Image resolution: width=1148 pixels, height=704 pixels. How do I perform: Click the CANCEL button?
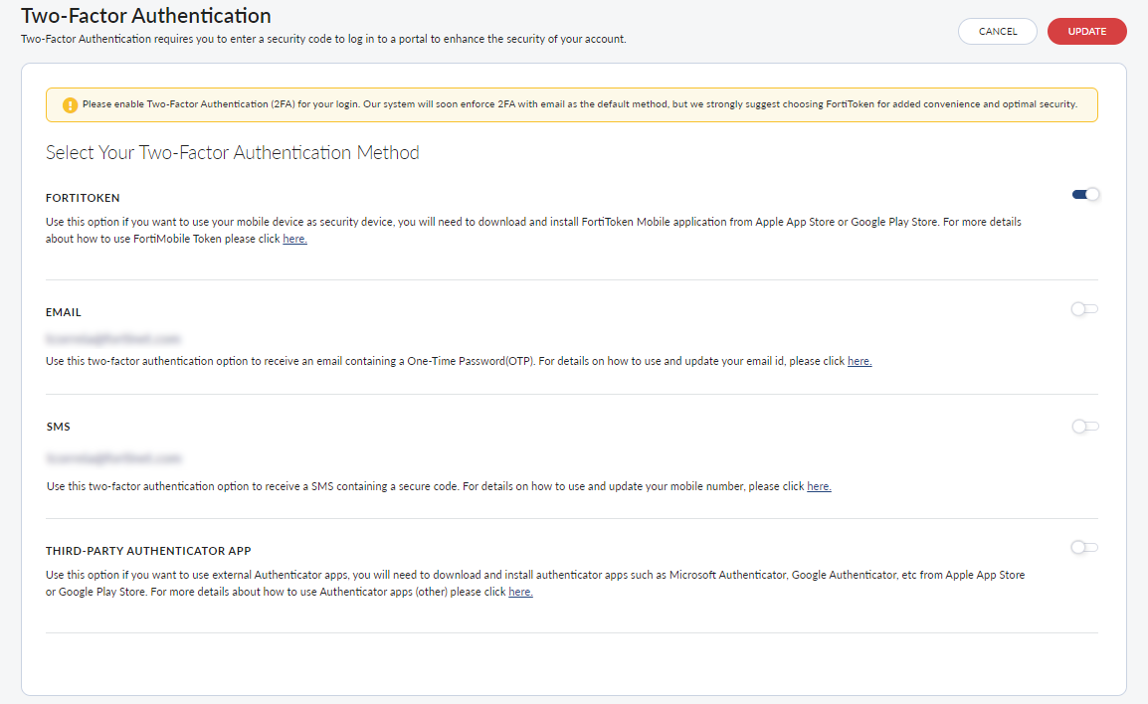pyautogui.click(x=997, y=31)
